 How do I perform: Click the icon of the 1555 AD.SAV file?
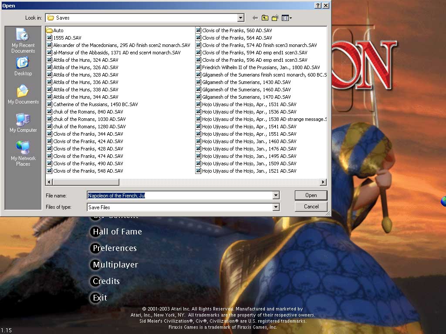click(x=49, y=38)
